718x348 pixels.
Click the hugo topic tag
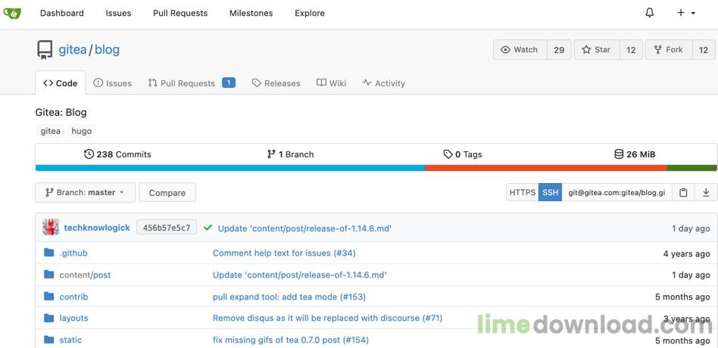82,131
